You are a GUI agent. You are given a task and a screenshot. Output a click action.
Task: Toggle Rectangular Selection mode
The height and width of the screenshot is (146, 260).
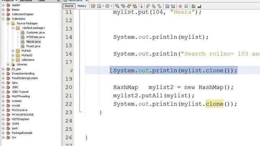(141, 6)
